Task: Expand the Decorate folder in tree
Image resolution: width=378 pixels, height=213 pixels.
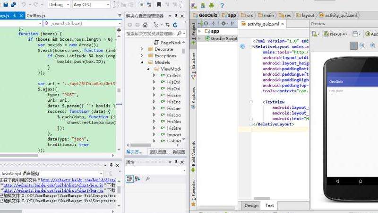Action: click(141, 49)
